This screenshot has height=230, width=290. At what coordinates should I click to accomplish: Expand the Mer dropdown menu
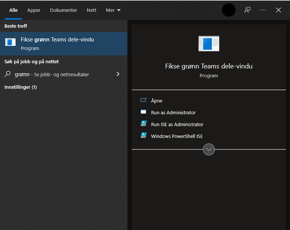tap(113, 10)
